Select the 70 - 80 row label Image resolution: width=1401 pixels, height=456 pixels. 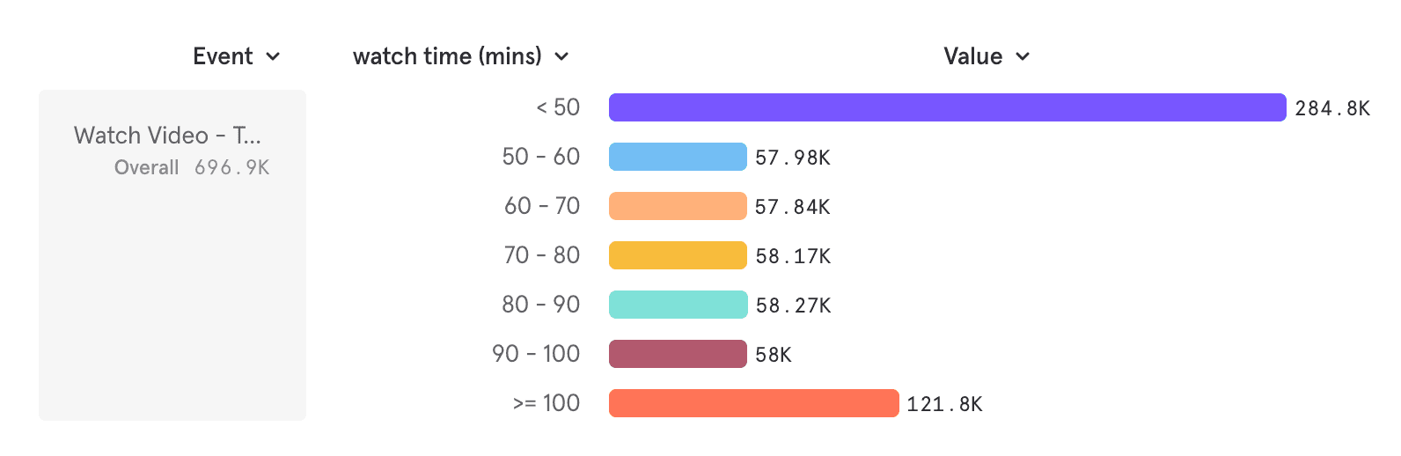pos(541,255)
